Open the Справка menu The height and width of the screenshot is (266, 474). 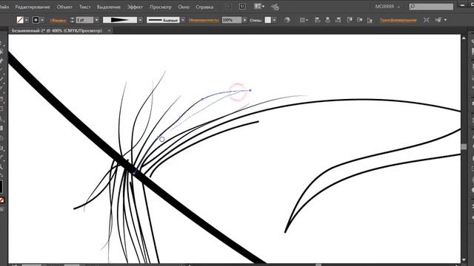coord(204,7)
